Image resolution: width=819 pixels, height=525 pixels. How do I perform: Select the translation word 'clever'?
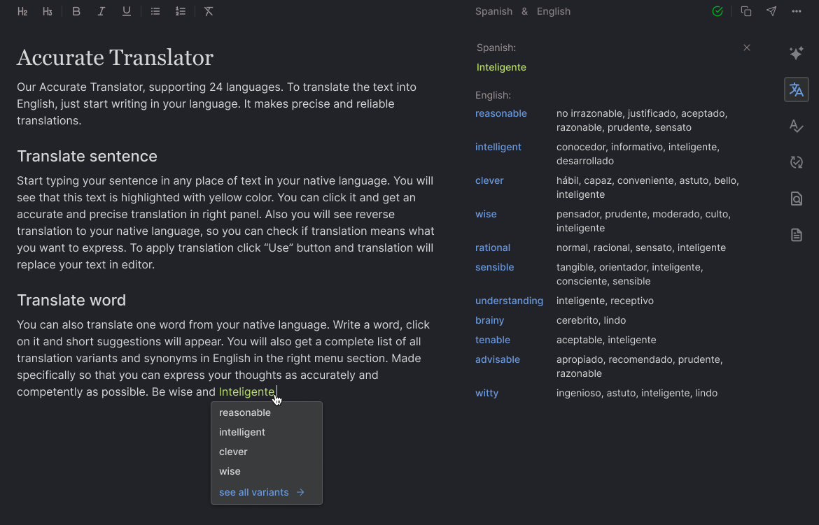click(233, 452)
